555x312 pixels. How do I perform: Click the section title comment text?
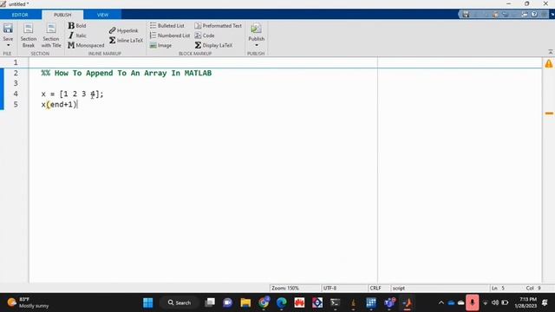click(x=127, y=73)
